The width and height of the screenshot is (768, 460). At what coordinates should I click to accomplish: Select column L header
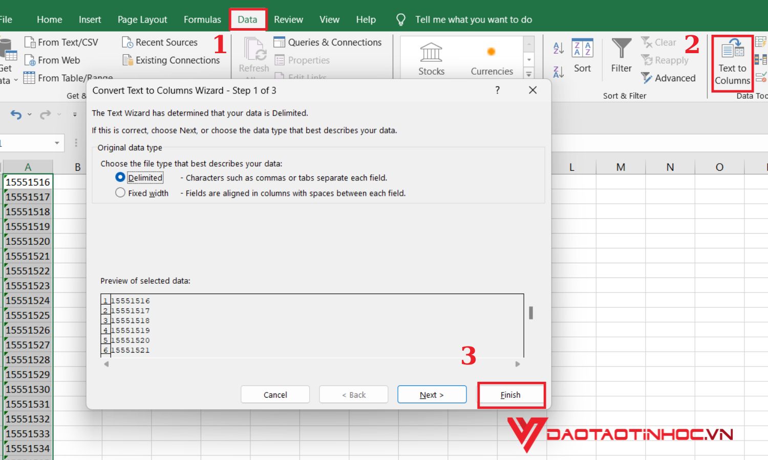(571, 167)
